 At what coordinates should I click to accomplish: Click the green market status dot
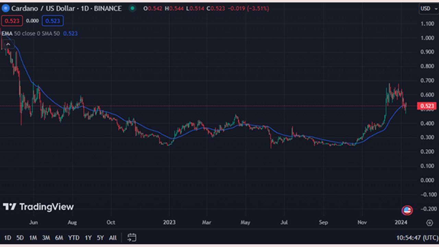(x=132, y=9)
